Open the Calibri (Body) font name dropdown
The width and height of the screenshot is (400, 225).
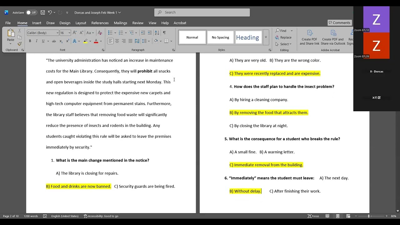[57, 33]
